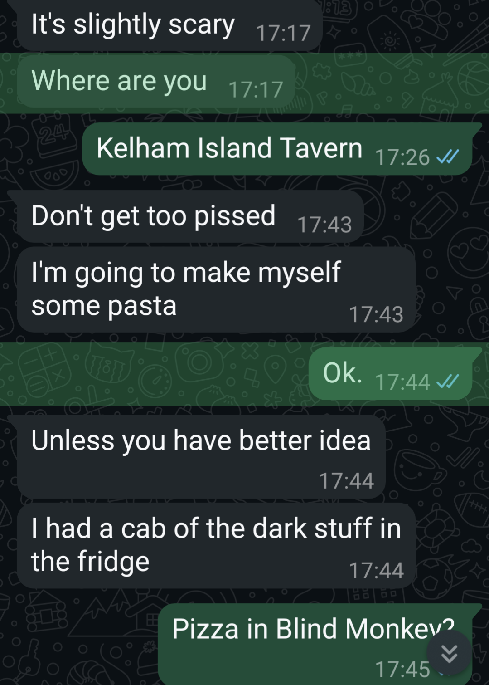
Task: Select the highlighted "Where are you" message
Action: click(156, 82)
